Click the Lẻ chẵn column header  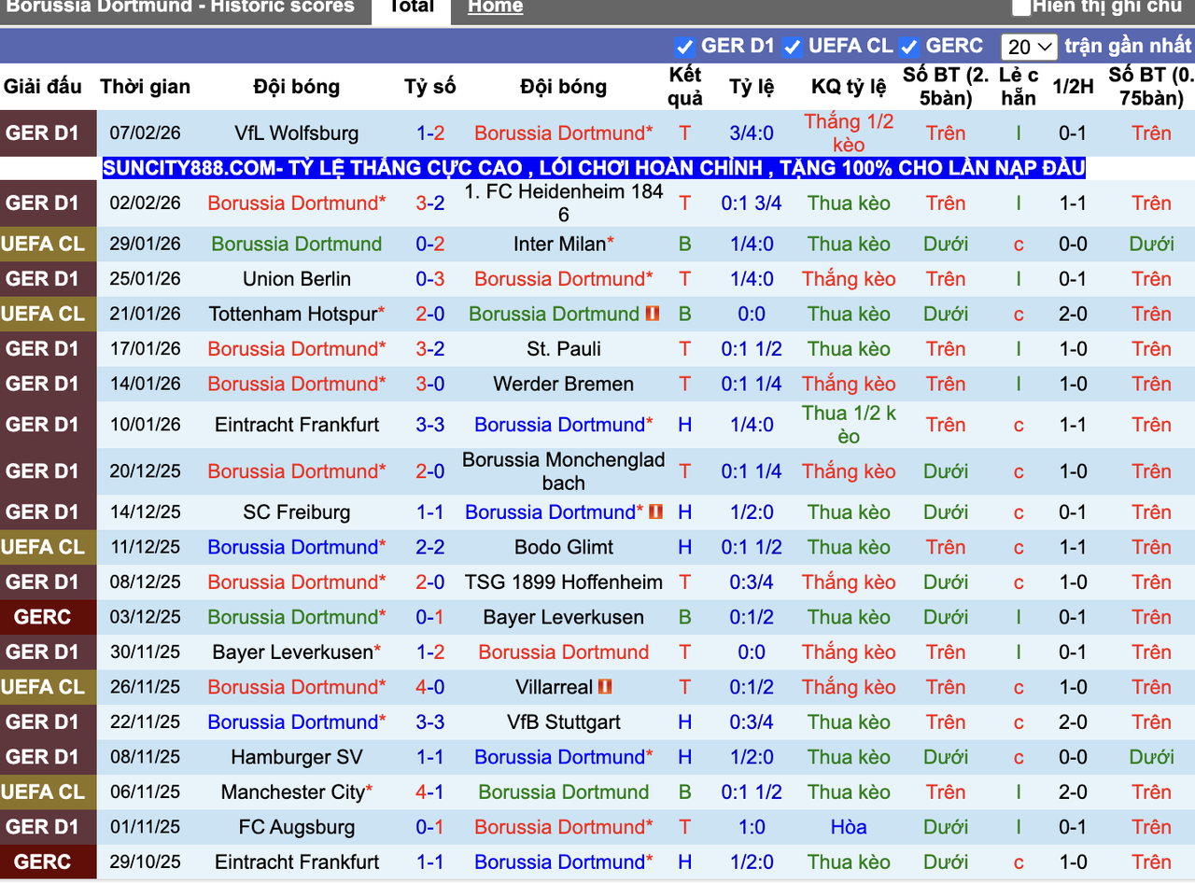point(1019,87)
